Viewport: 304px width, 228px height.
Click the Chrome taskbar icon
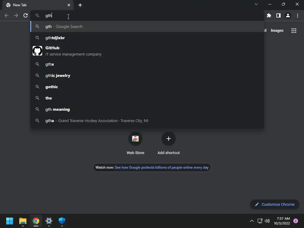(x=36, y=221)
